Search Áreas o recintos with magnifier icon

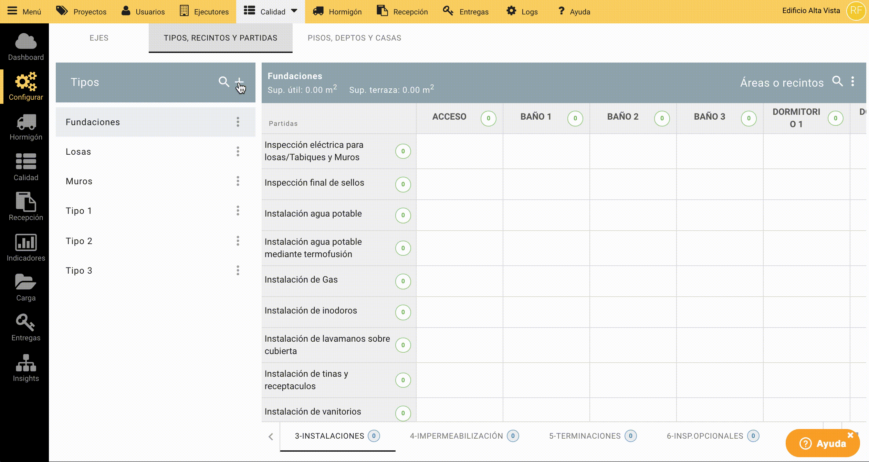837,81
